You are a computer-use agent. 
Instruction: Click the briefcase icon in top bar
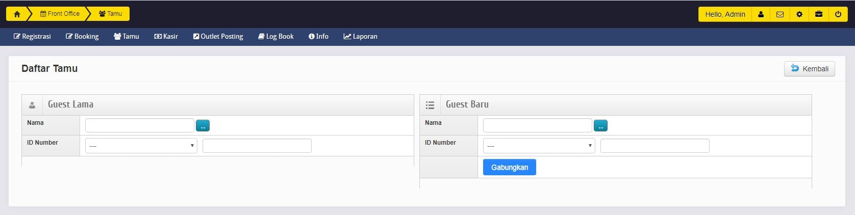pos(819,14)
